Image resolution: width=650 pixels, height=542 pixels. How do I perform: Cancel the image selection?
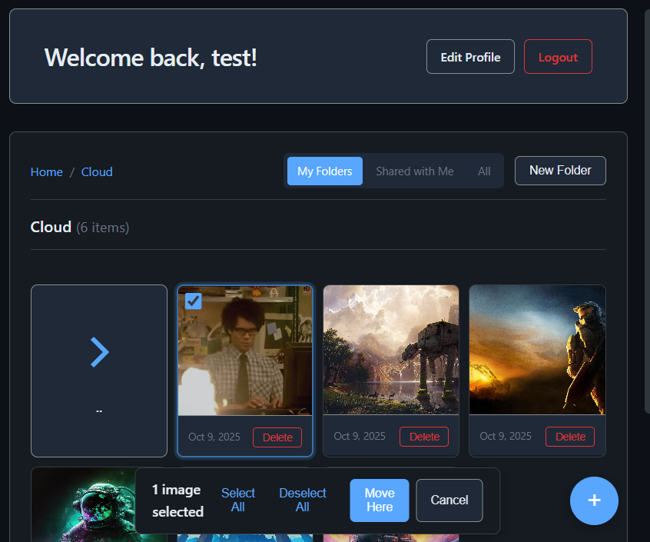[x=449, y=500]
